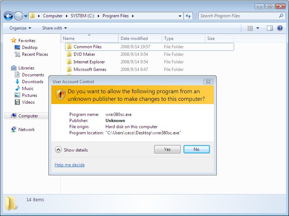Click the Forward navigation arrow
289x216 pixels.
pyautogui.click(x=18, y=16)
